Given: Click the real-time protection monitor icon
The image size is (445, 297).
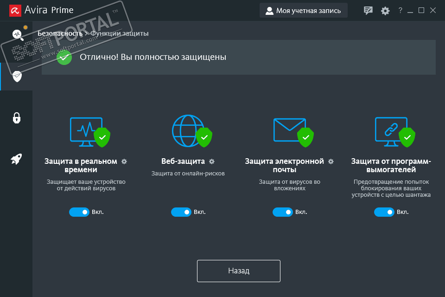Looking at the screenshot, I should [90, 132].
